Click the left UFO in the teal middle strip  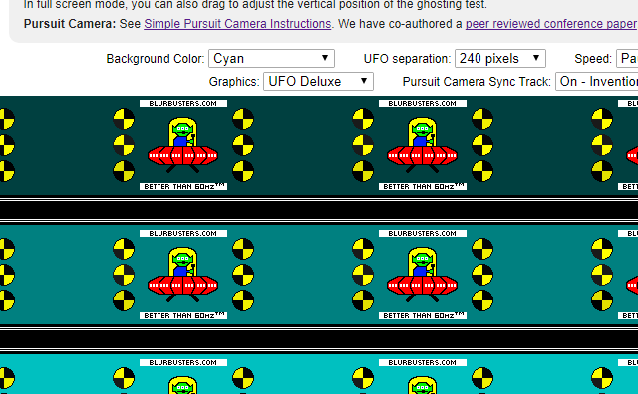pos(182,275)
